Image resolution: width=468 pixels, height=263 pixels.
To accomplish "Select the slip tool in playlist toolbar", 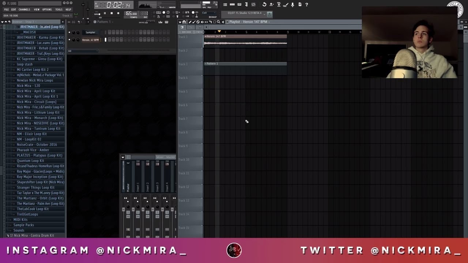I will click(x=206, y=22).
